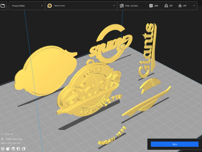Open the Generic PLA material dropdown
Viewport: 202px width, 152px height.
(81, 6)
